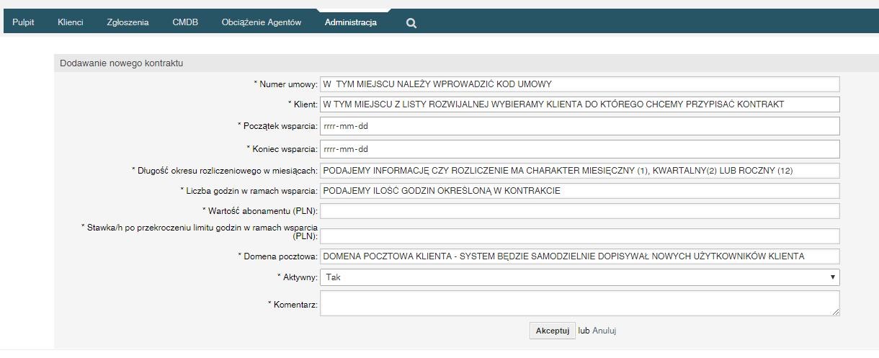This screenshot has height=358, width=879.
Task: Click the Numer umowy label
Action: coord(285,84)
